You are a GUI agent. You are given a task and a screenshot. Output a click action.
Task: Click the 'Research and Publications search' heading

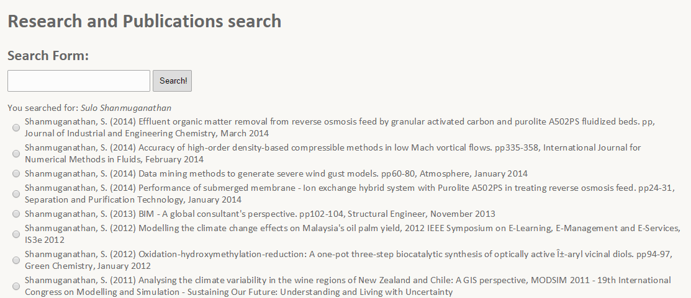[144, 21]
